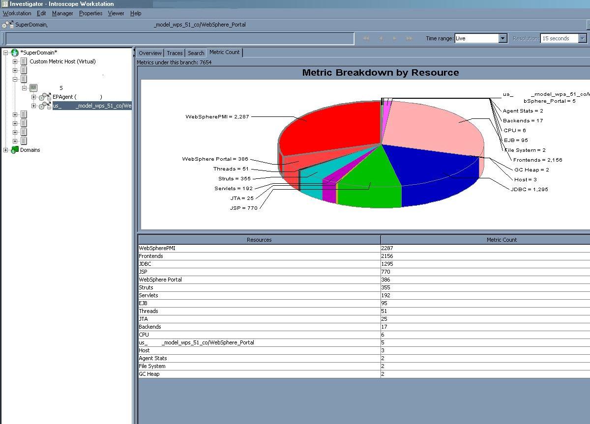Select the Agent Stats table row
Screen dimensions: 590x424
pyautogui.click(x=364, y=358)
